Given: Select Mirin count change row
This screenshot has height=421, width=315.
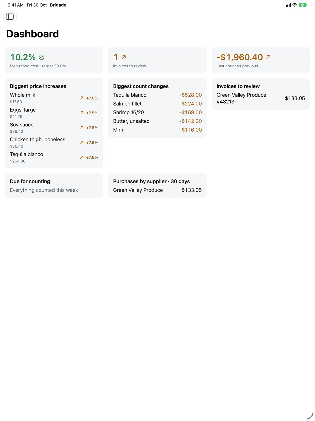Looking at the screenshot, I should click(157, 130).
